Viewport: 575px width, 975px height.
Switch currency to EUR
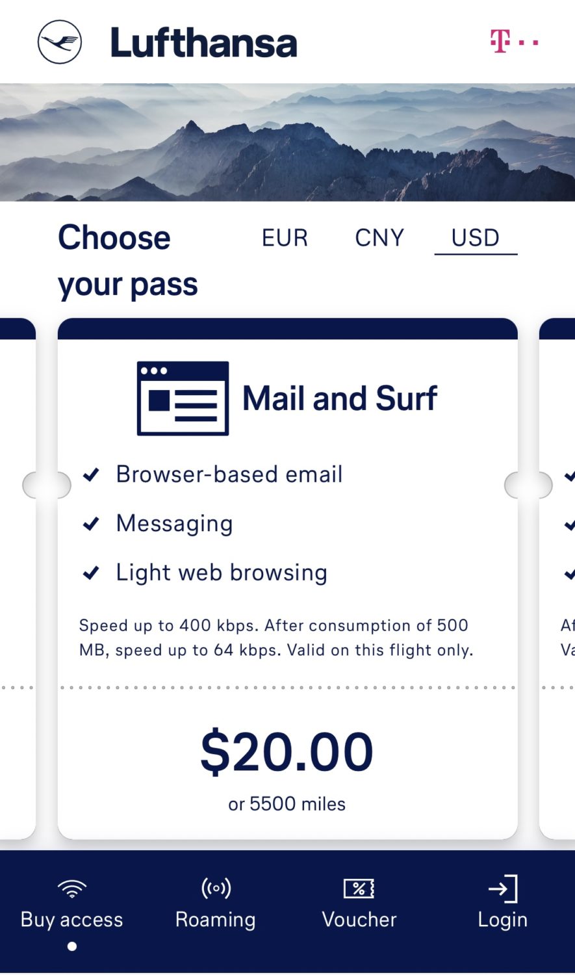tap(284, 238)
